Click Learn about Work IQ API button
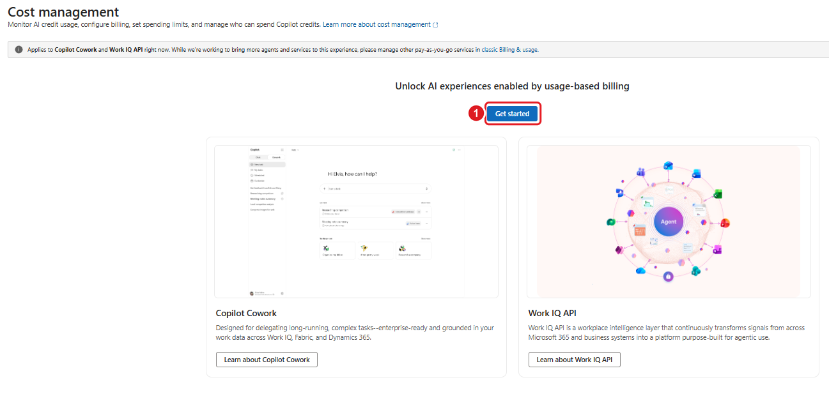Viewport: 829px width, 396px height. [574, 360]
